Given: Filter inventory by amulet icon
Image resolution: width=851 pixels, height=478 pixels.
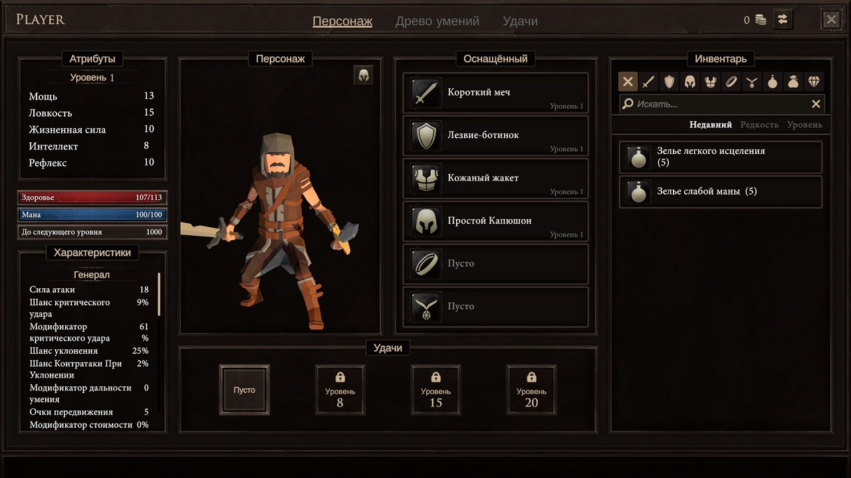Looking at the screenshot, I should pos(752,82).
